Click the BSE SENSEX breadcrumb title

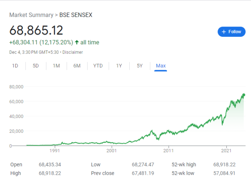click(76, 15)
